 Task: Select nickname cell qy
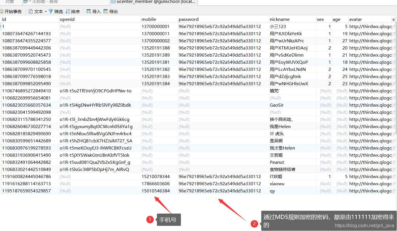coord(292,191)
